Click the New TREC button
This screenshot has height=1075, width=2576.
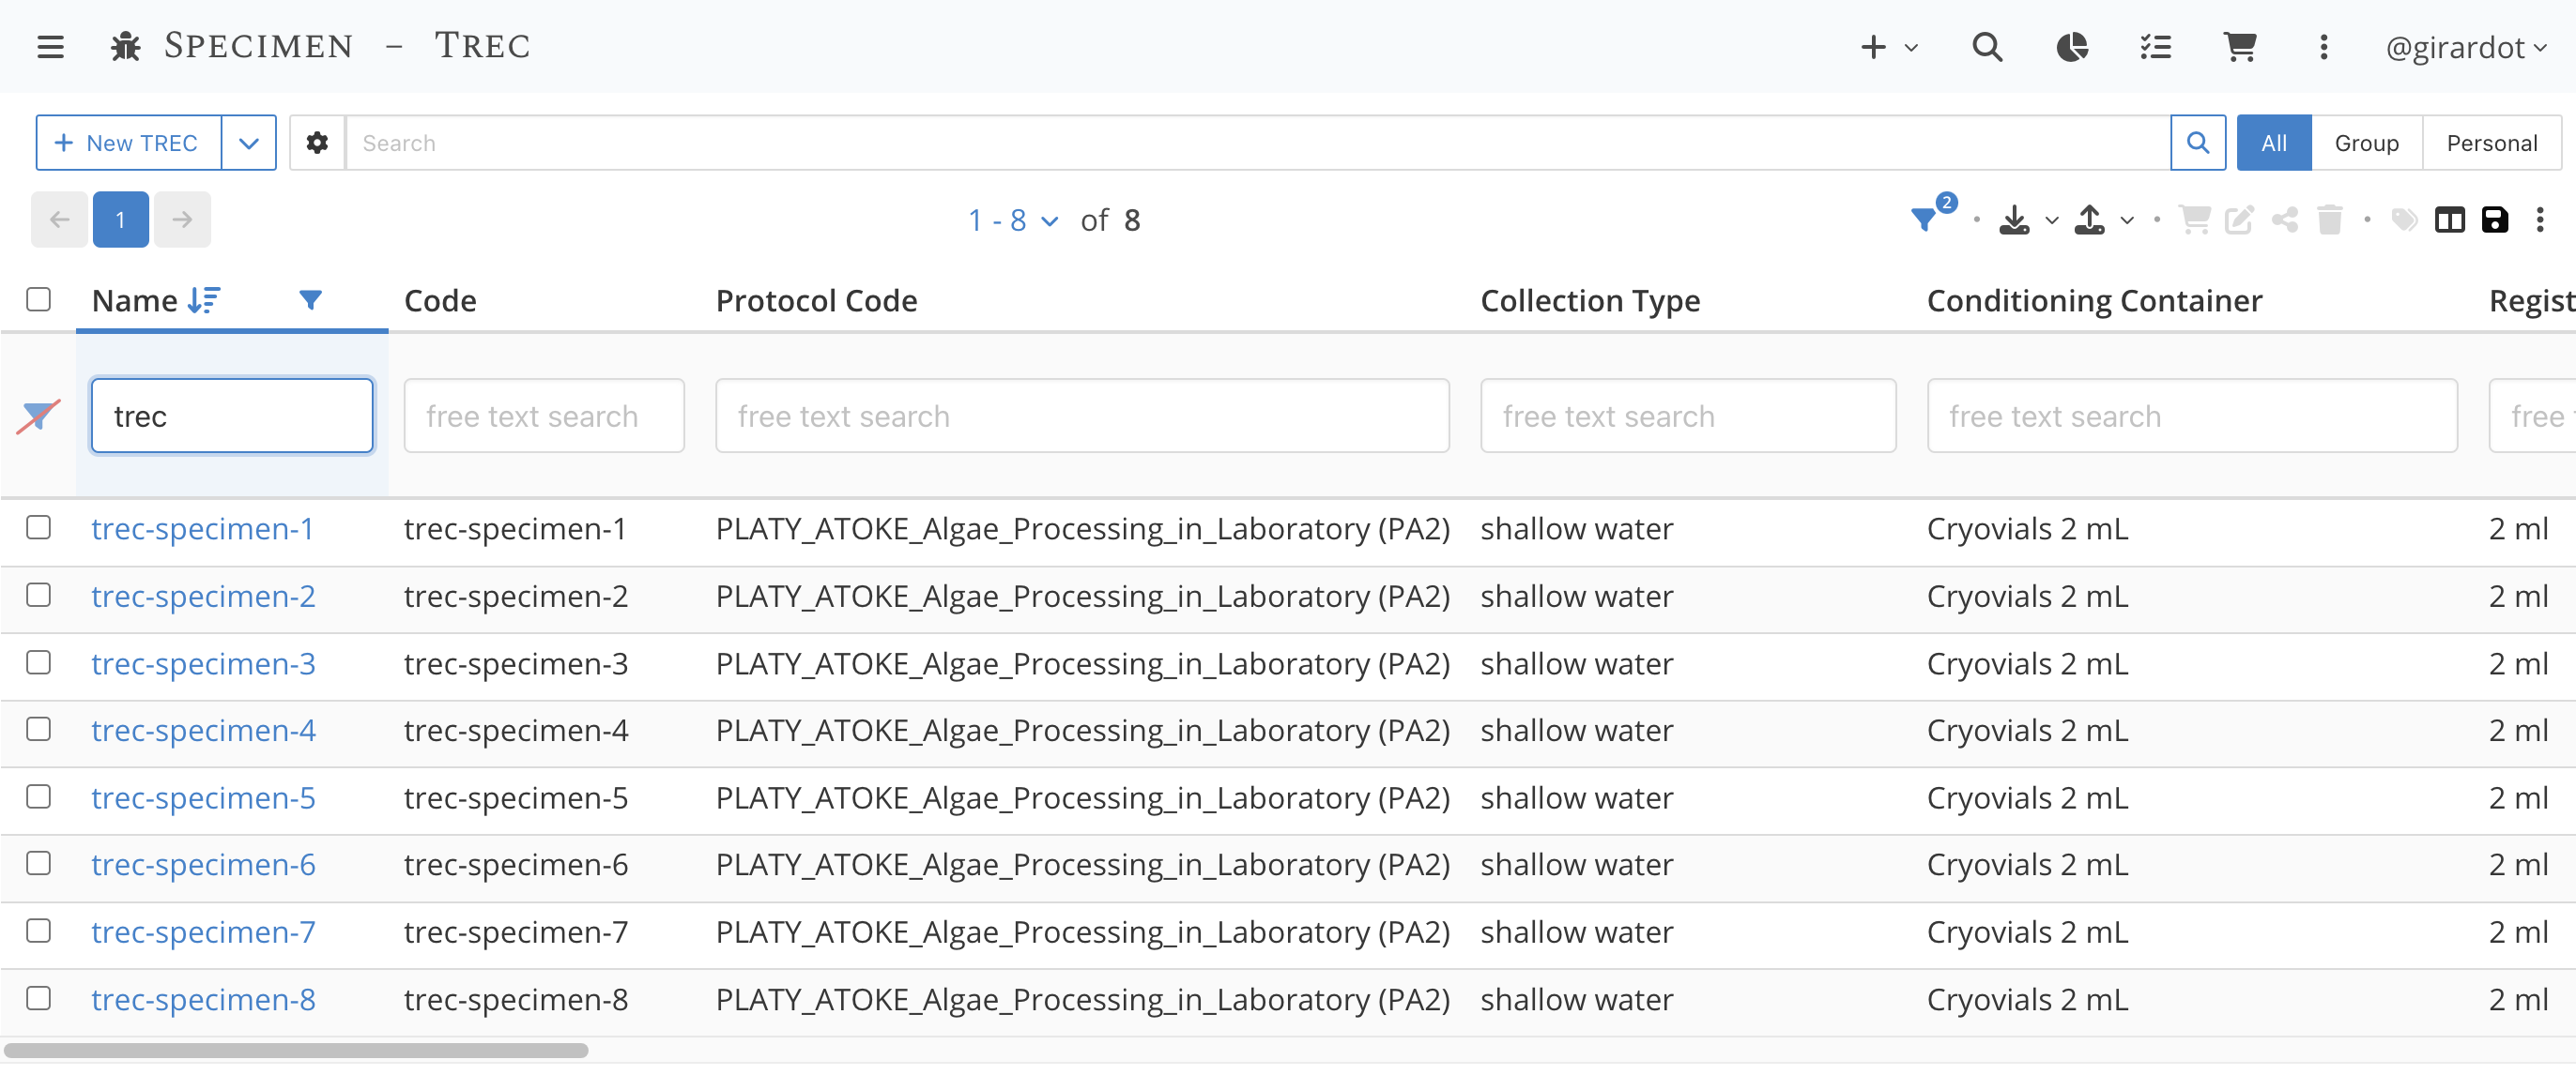[x=128, y=143]
